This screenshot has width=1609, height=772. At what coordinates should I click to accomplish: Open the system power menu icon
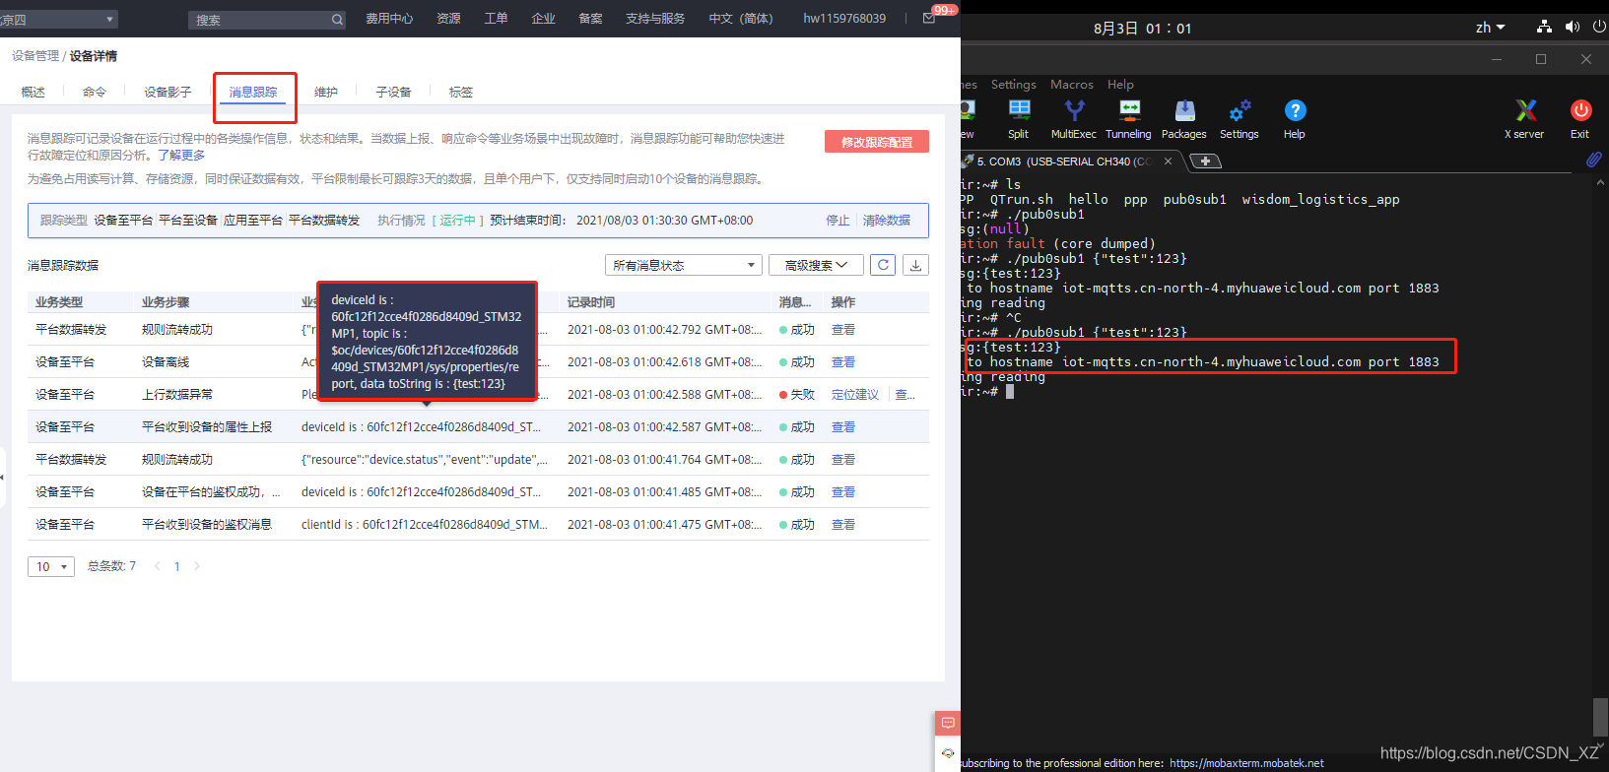pos(1599,28)
